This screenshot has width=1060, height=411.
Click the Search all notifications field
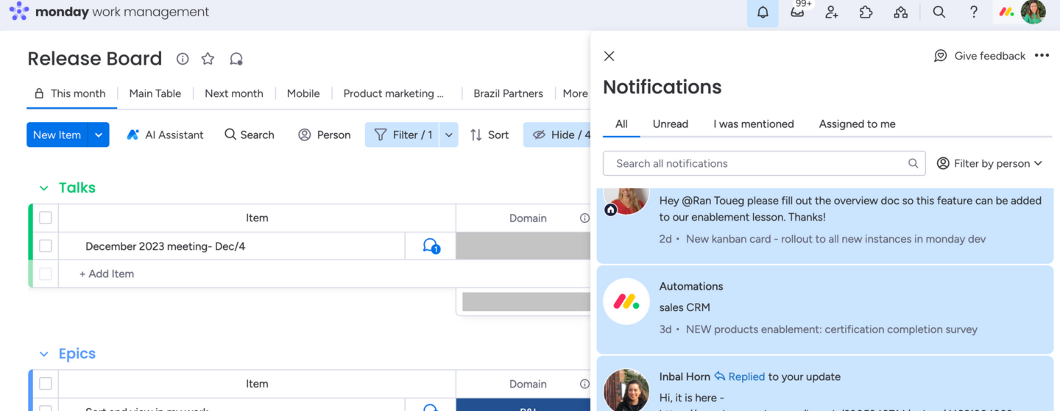pyautogui.click(x=764, y=163)
